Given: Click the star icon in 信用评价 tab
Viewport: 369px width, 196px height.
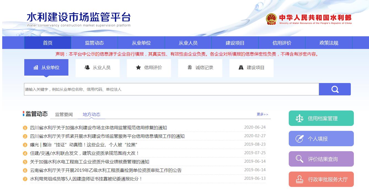Looking at the screenshot, I should point(138,67).
